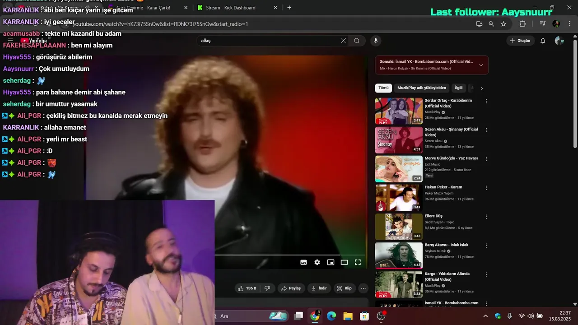Viewport: 578px width, 325px height.
Task: Expand the Sonraki mix playlist panel
Action: click(x=481, y=65)
